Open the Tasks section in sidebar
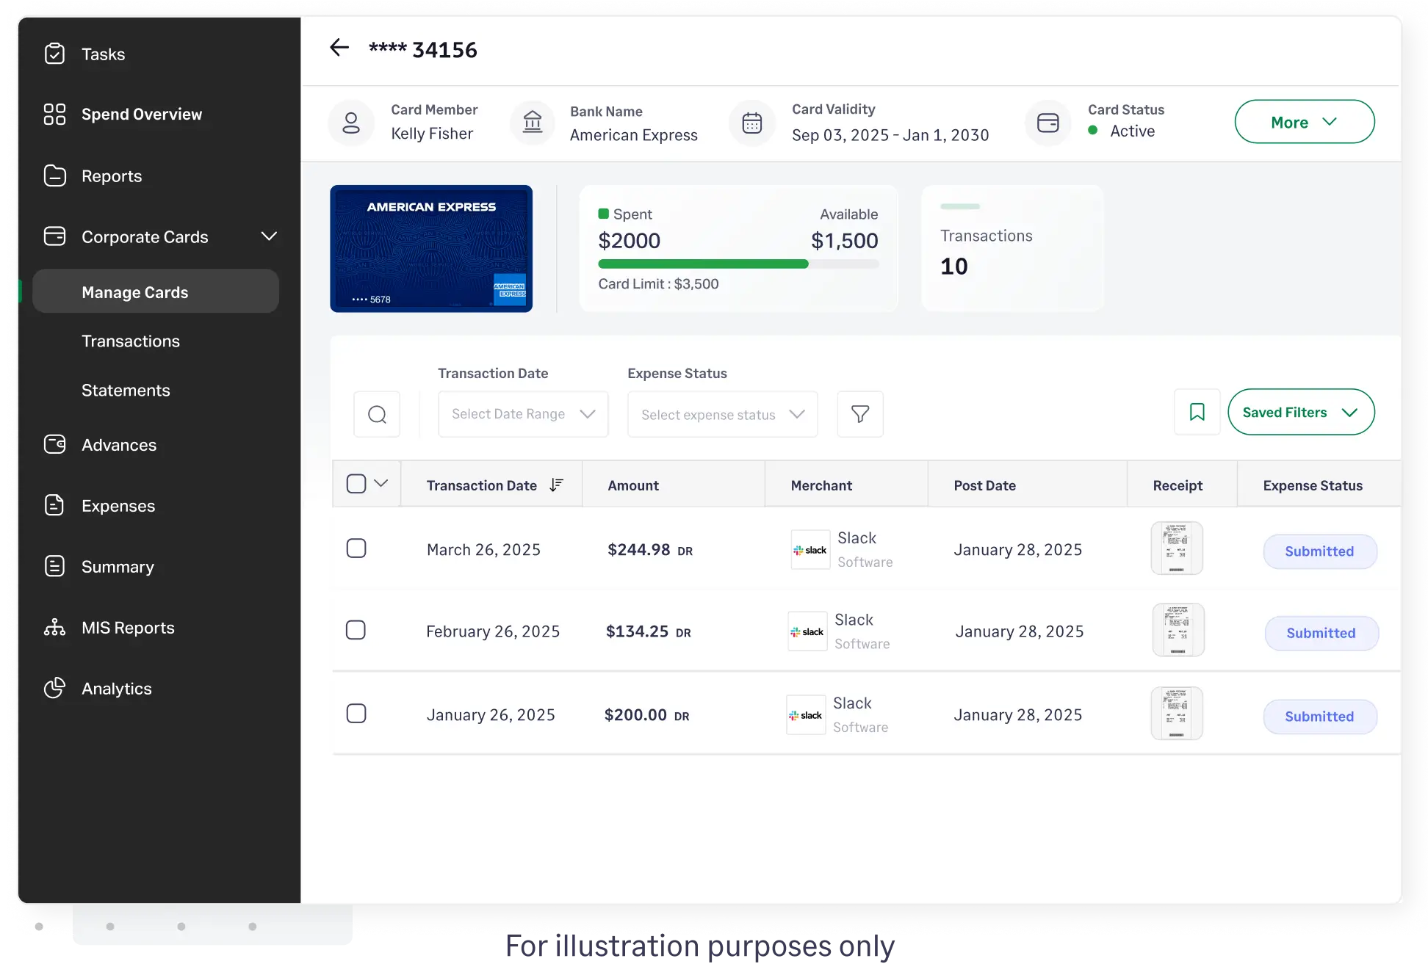The height and width of the screenshot is (964, 1428). (x=103, y=54)
